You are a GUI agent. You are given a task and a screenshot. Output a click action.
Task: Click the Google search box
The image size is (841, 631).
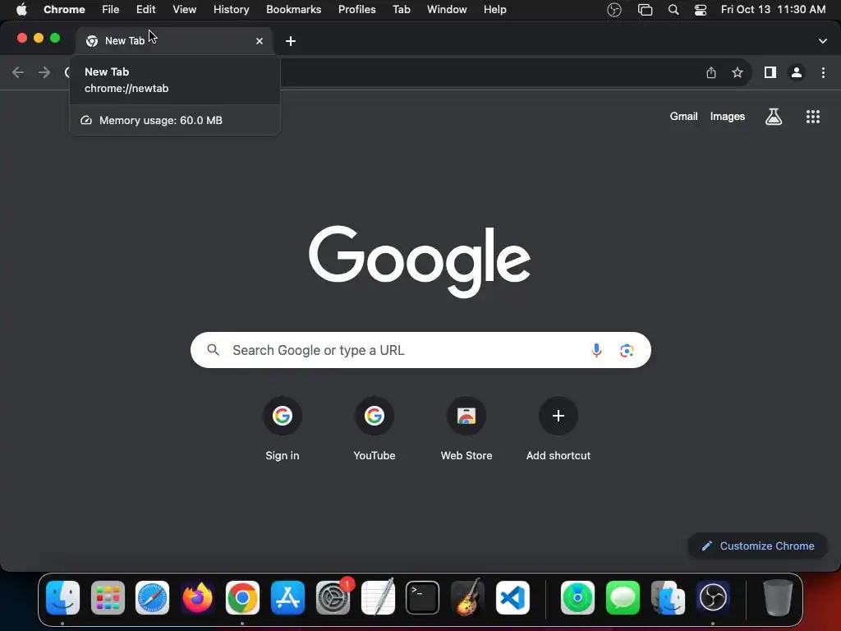tap(420, 350)
